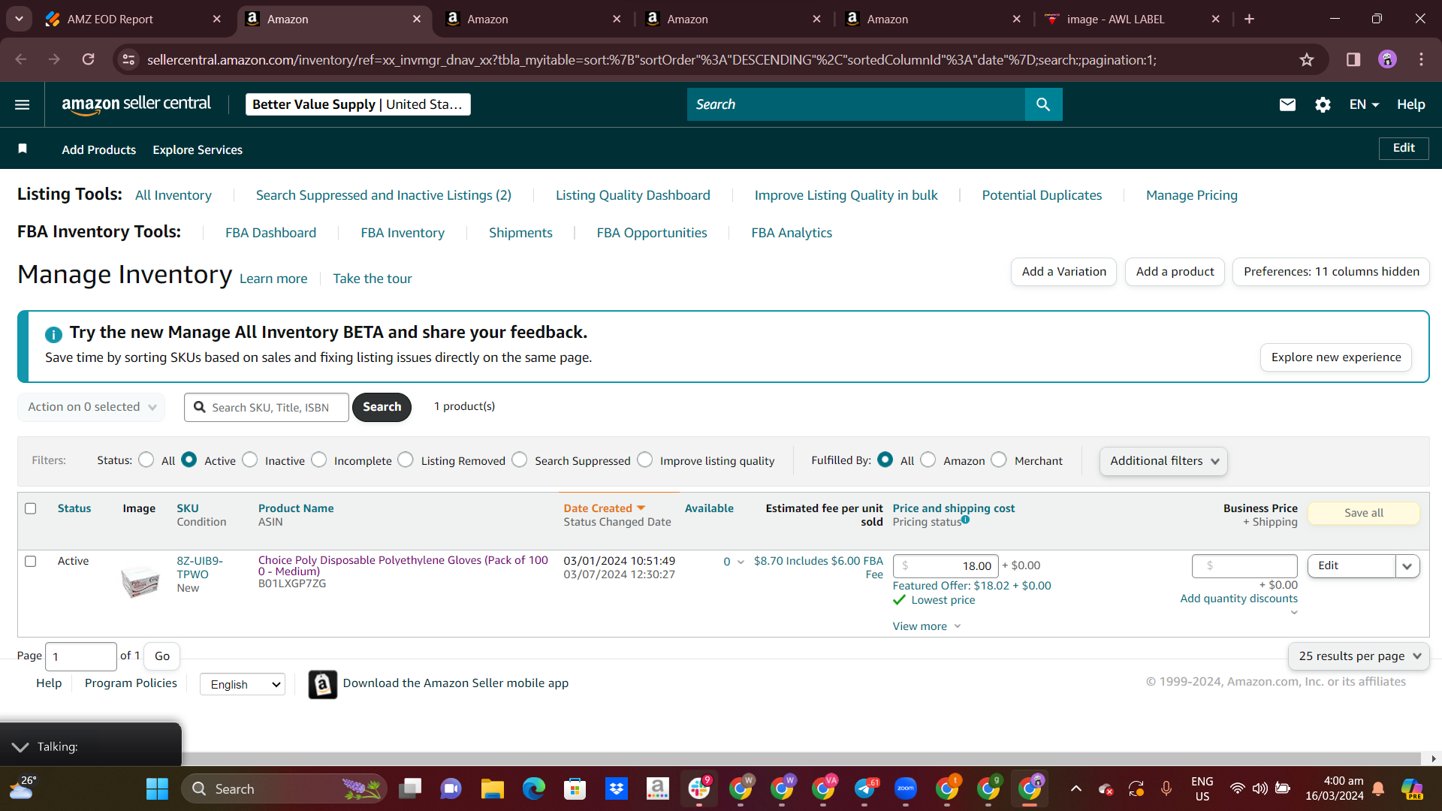The height and width of the screenshot is (811, 1442).
Task: Open the settings gear icon
Action: pos(1323,104)
